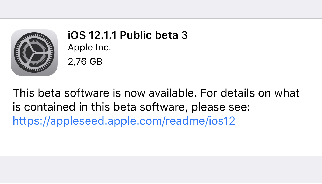The width and height of the screenshot is (322, 184).
Task: Tap the 'please see:' text before the link
Action: click(220, 107)
